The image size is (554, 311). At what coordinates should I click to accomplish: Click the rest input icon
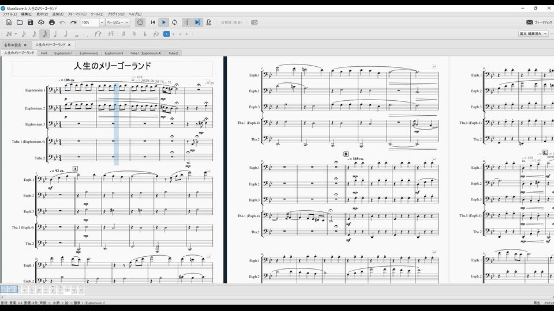coord(111,34)
